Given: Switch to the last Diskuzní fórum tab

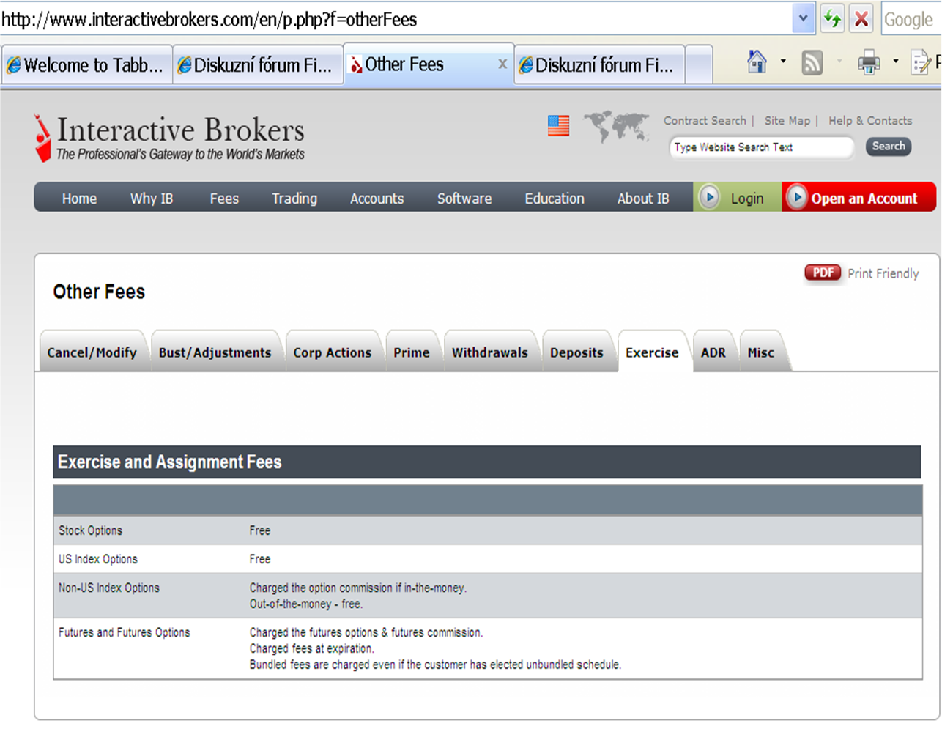Looking at the screenshot, I should (599, 65).
